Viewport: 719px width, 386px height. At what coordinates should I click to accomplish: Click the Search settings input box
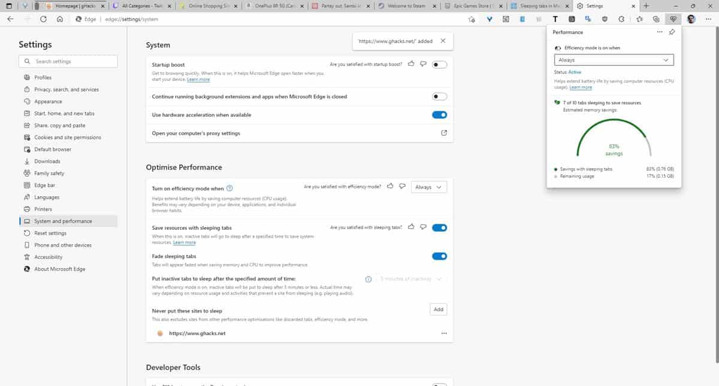(68, 61)
